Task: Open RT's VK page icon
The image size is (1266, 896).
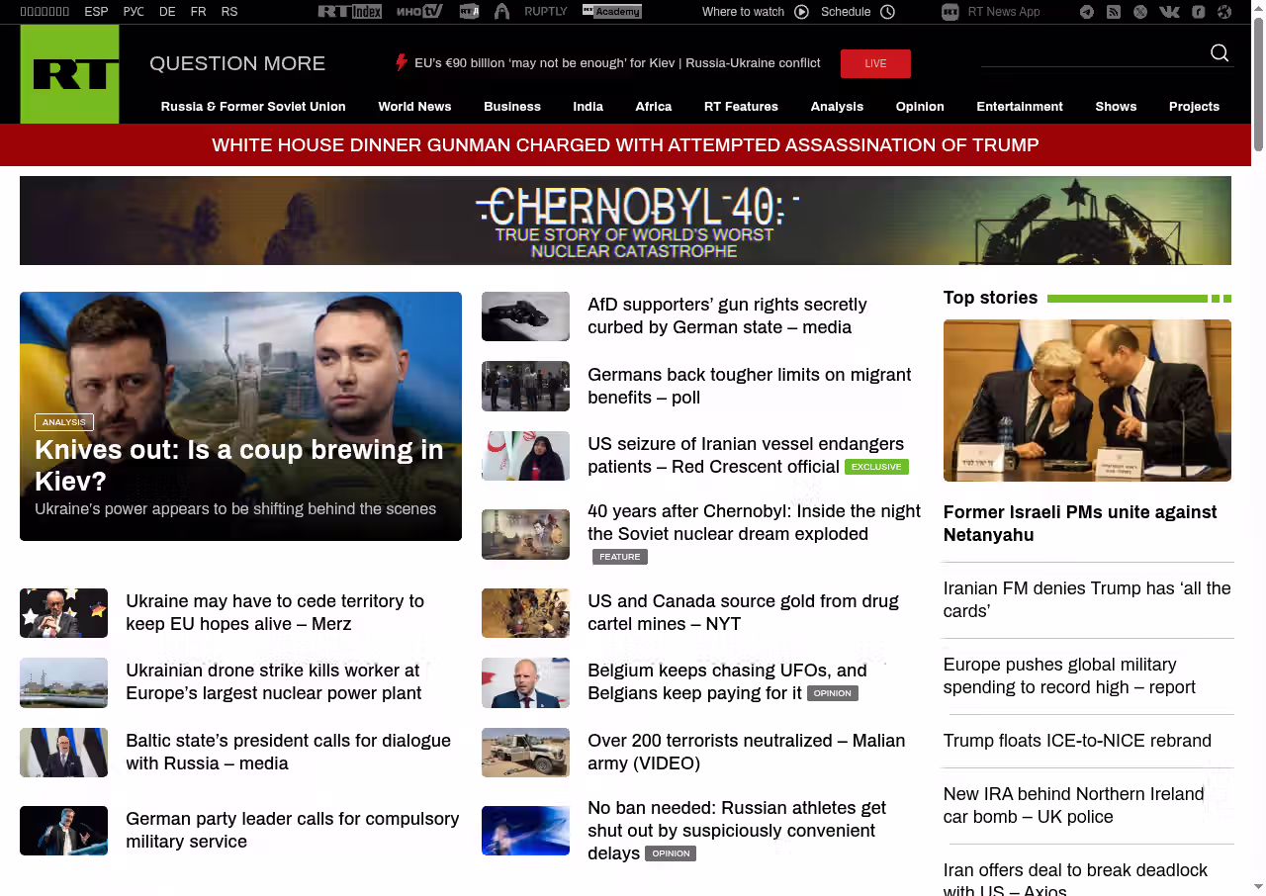Action: pyautogui.click(x=1169, y=12)
